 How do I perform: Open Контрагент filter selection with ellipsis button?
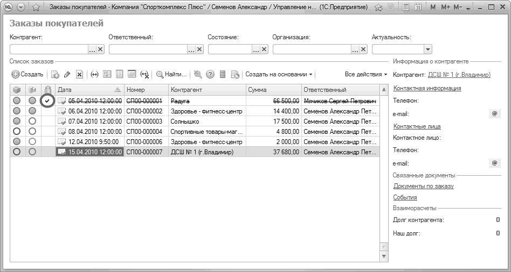coord(92,49)
